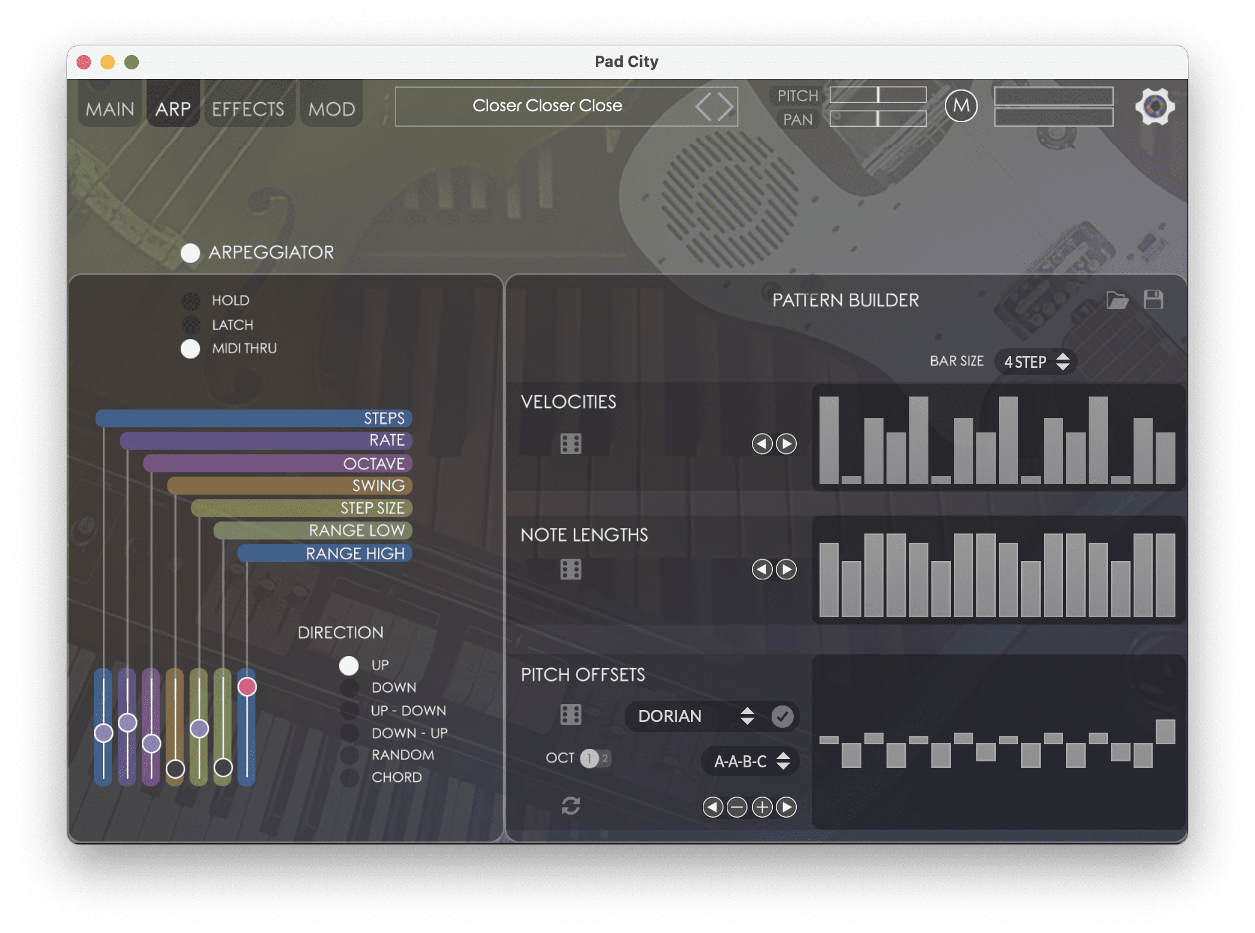Click the Range High slider handle
Screen dimensions: 1255x933
click(247, 687)
